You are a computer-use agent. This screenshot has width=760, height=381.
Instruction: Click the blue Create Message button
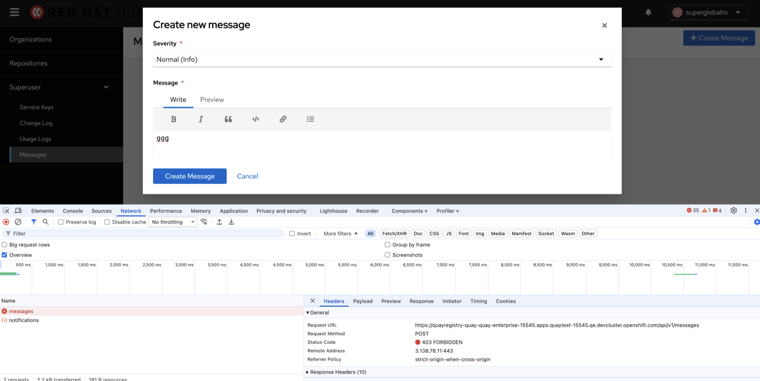coord(190,176)
